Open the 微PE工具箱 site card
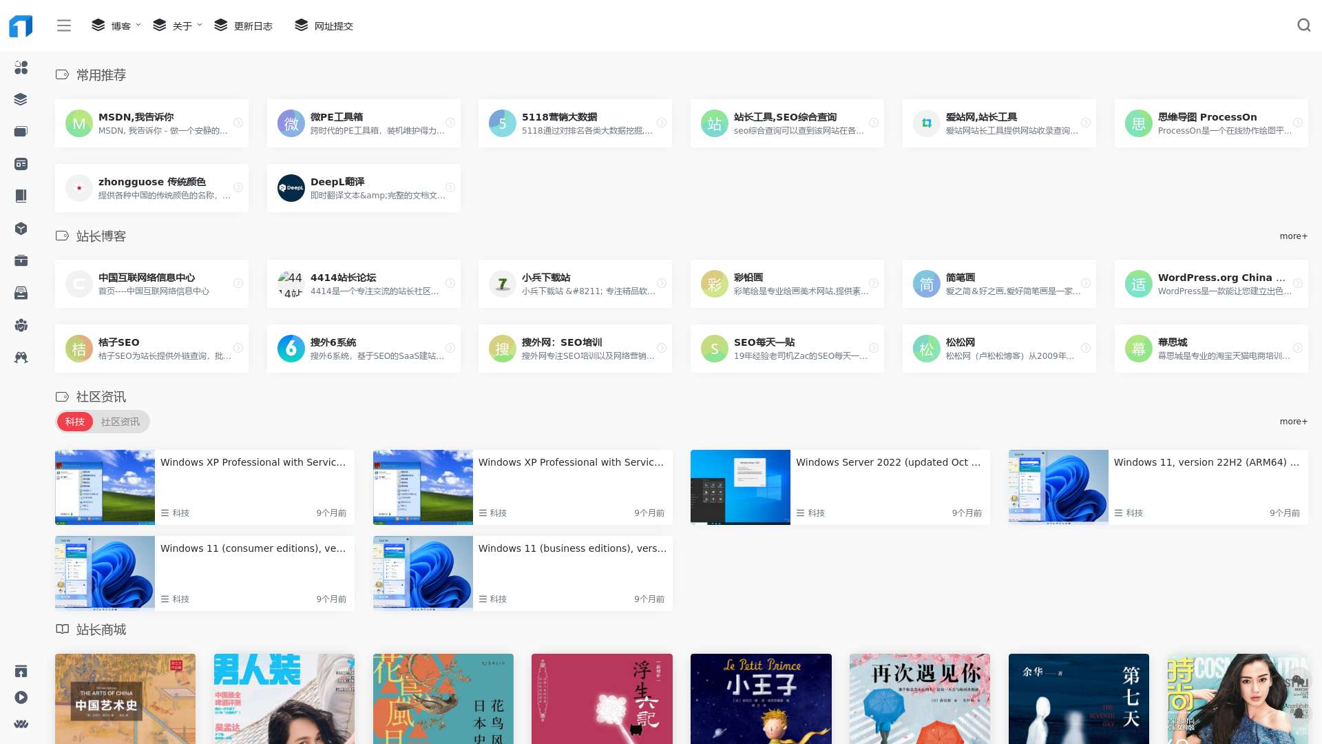The width and height of the screenshot is (1322, 744). point(364,123)
